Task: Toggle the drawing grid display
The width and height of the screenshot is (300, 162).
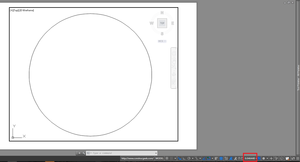Action: pyautogui.click(x=167, y=158)
